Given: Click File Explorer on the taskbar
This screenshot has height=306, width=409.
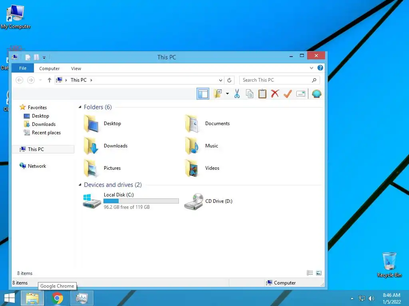Looking at the screenshot, I should click(32, 298).
